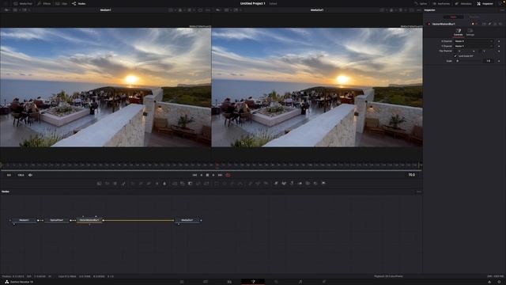The height and width of the screenshot is (285, 506).
Task: Add a Color Curves node from toolbar
Action: point(141,184)
